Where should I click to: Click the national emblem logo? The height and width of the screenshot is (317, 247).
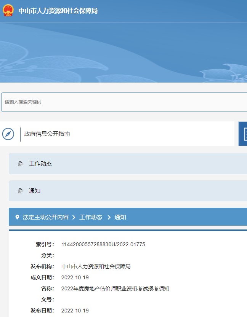pos(8,11)
